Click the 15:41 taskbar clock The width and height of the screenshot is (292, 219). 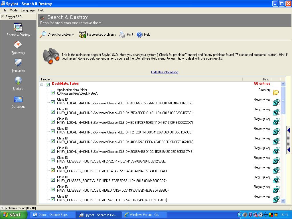coord(284,215)
